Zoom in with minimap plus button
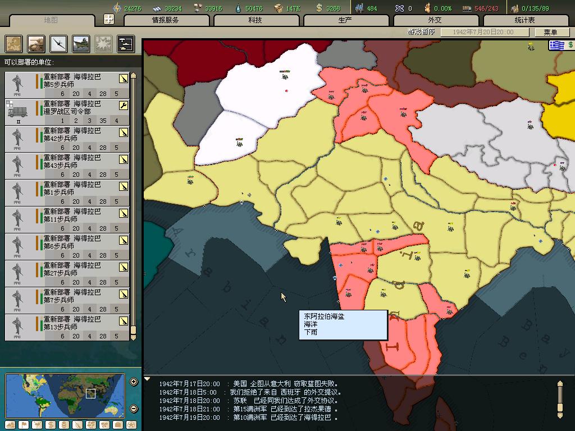 [134, 382]
